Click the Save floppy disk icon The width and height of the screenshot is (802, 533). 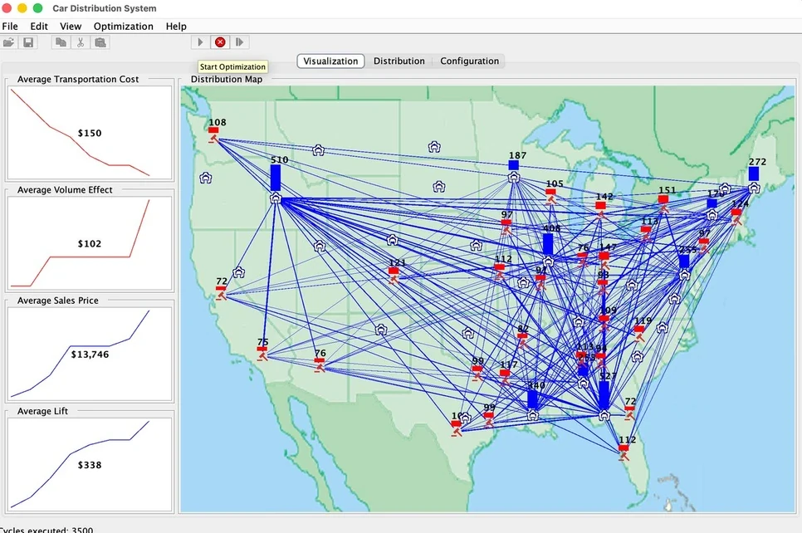click(x=28, y=42)
